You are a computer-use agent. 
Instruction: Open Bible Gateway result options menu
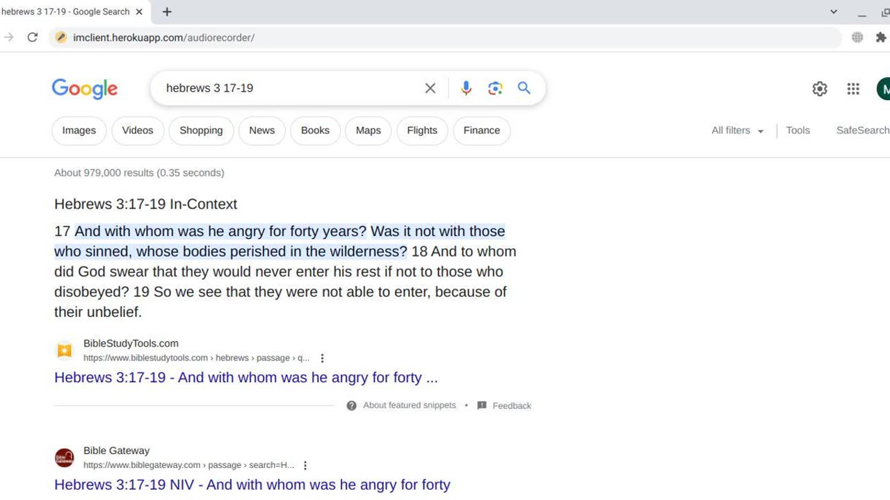pyautogui.click(x=305, y=465)
